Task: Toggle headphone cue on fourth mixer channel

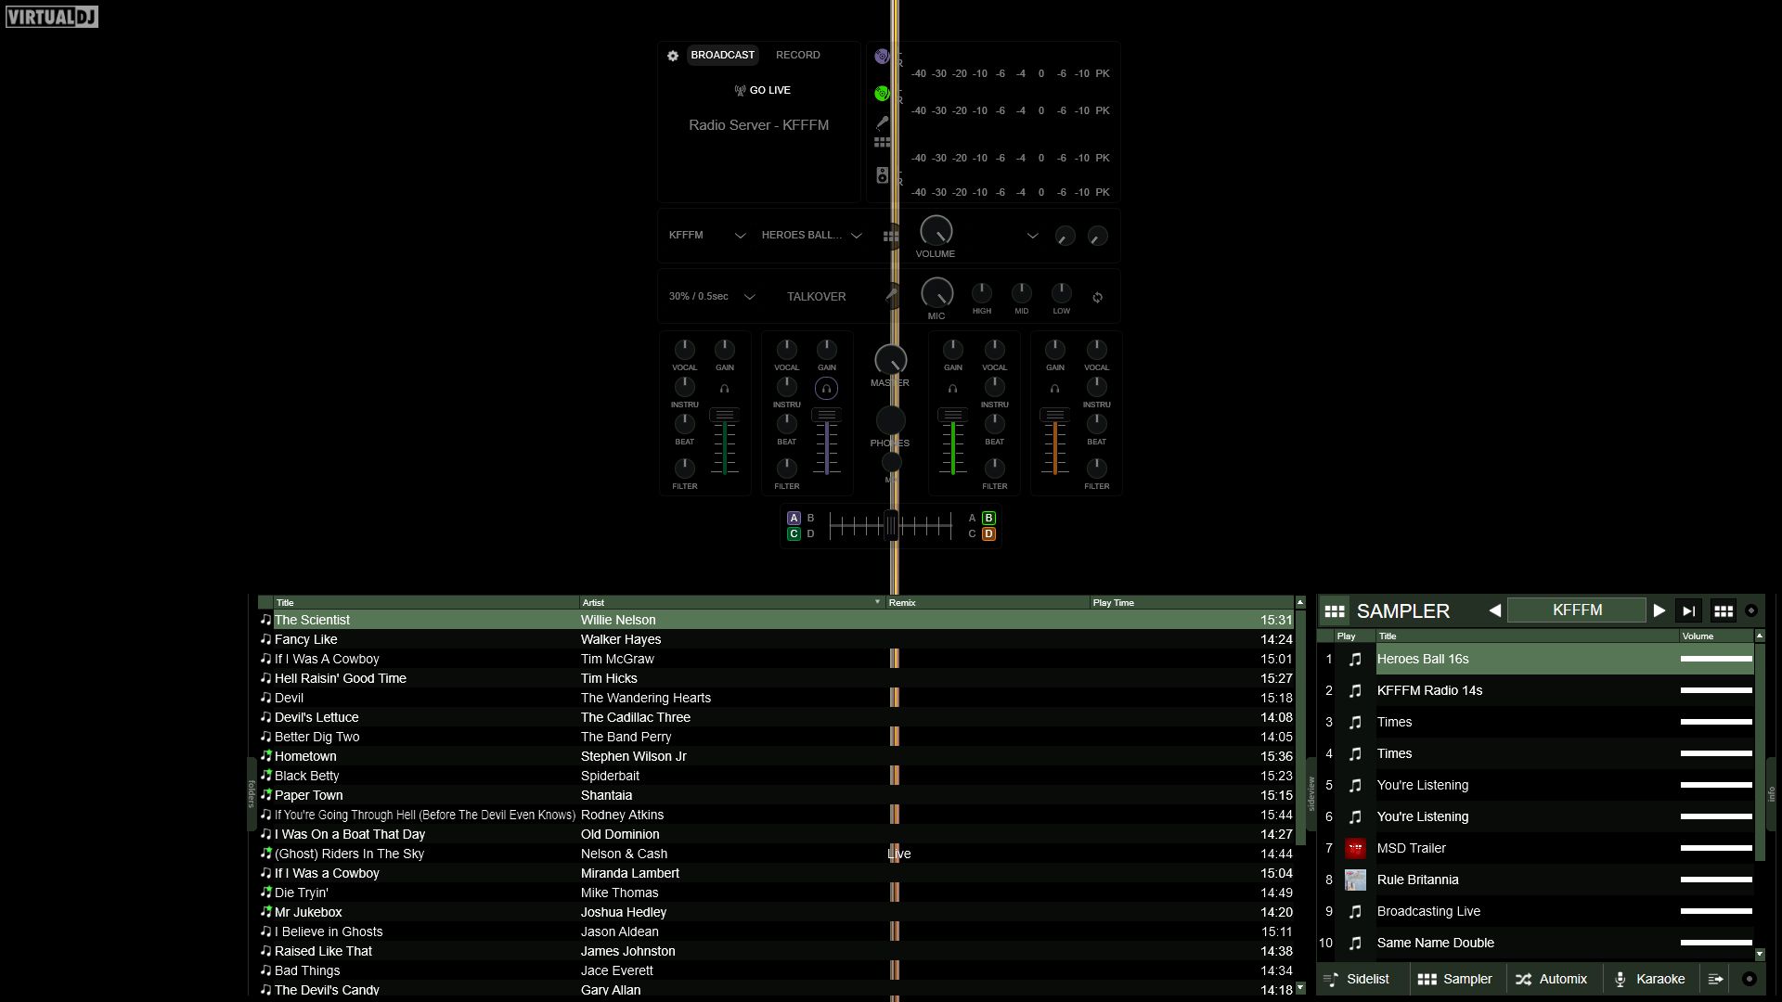Action: 1054,389
